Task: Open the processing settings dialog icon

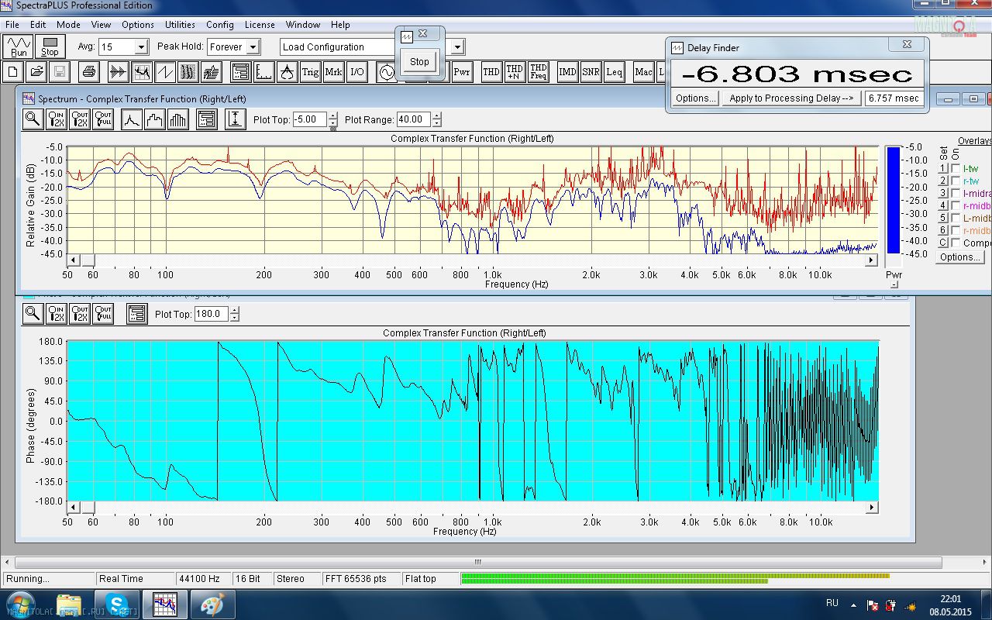Action: (240, 72)
